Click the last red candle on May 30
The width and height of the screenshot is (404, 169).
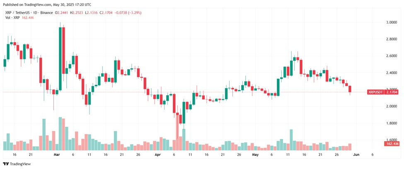tap(350, 89)
